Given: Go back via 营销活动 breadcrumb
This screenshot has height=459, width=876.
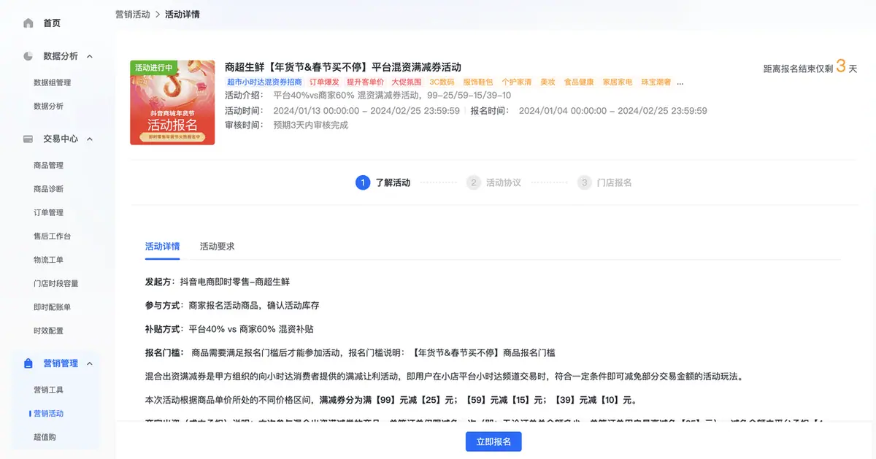Looking at the screenshot, I should coord(133,15).
